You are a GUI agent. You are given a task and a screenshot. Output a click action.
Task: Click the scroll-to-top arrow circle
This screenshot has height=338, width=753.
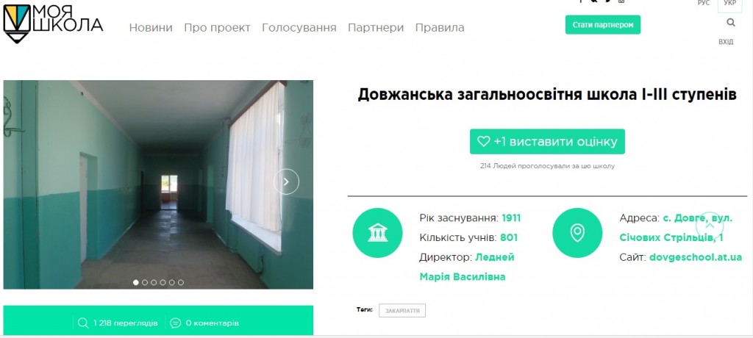coord(710,225)
